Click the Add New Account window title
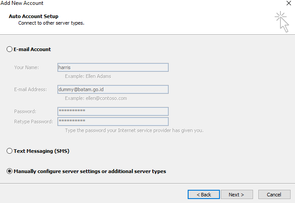This screenshot has width=295, height=203. (22, 4)
